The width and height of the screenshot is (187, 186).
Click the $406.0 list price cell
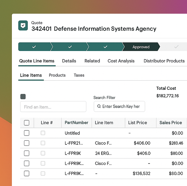coord(144,153)
